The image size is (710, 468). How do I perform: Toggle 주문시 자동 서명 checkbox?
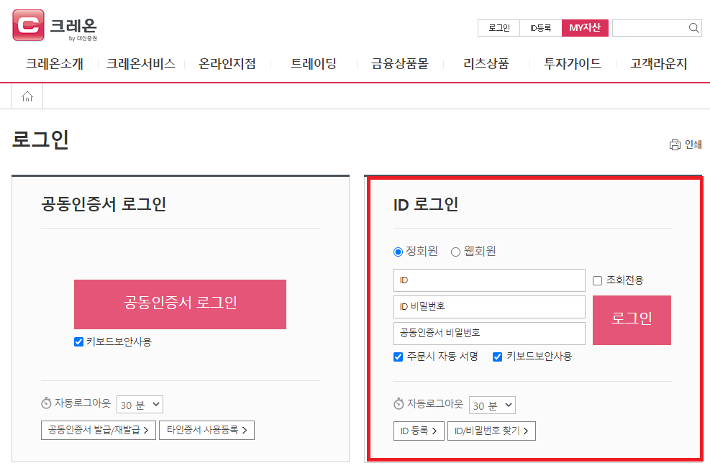398,357
